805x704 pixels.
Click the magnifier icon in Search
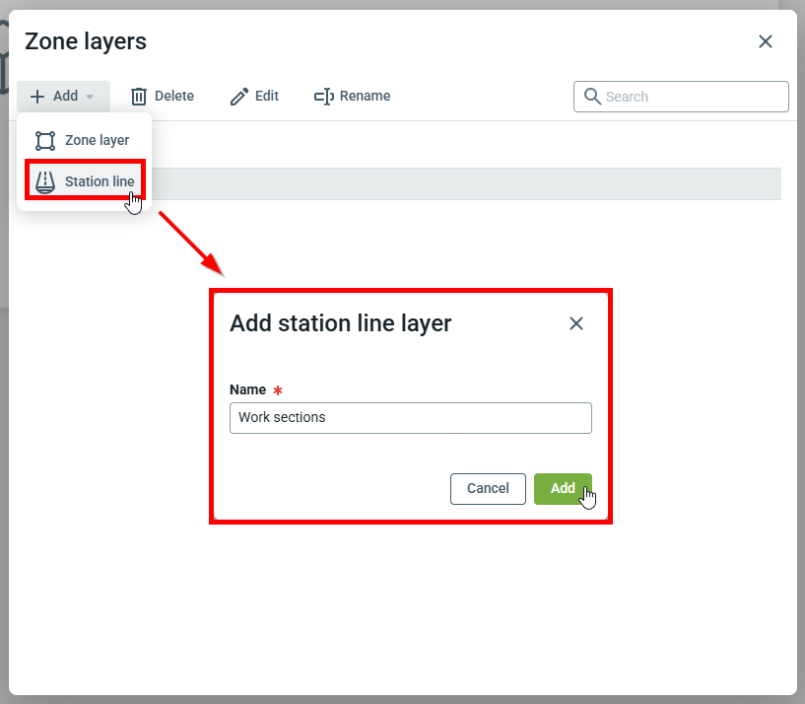coord(592,97)
